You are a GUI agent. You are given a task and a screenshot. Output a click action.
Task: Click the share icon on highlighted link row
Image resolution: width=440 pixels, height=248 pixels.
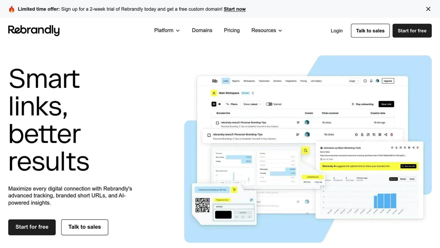386,135
